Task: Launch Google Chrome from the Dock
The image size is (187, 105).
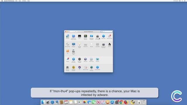Action: 121,102
